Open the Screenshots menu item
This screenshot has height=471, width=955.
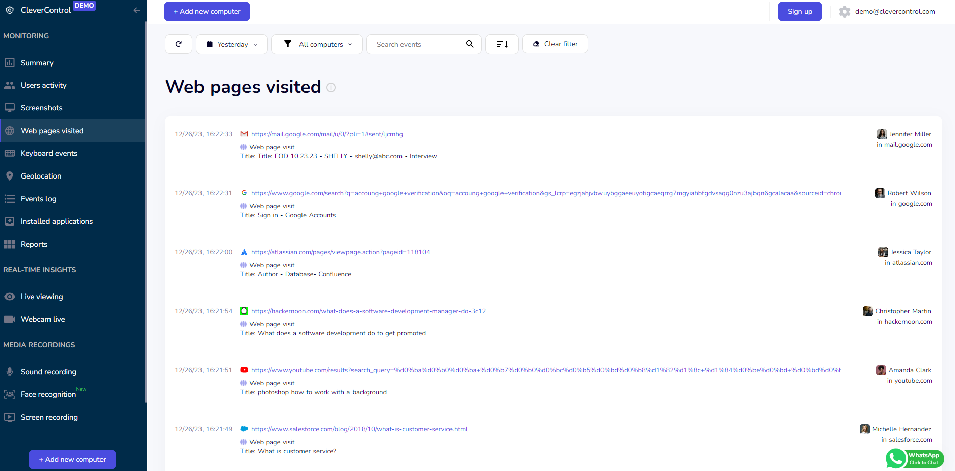tap(41, 108)
